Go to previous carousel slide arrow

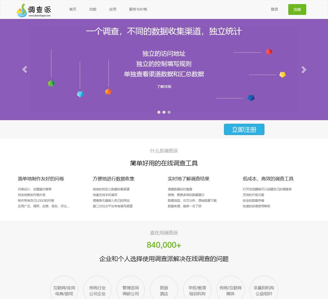coord(25,69)
